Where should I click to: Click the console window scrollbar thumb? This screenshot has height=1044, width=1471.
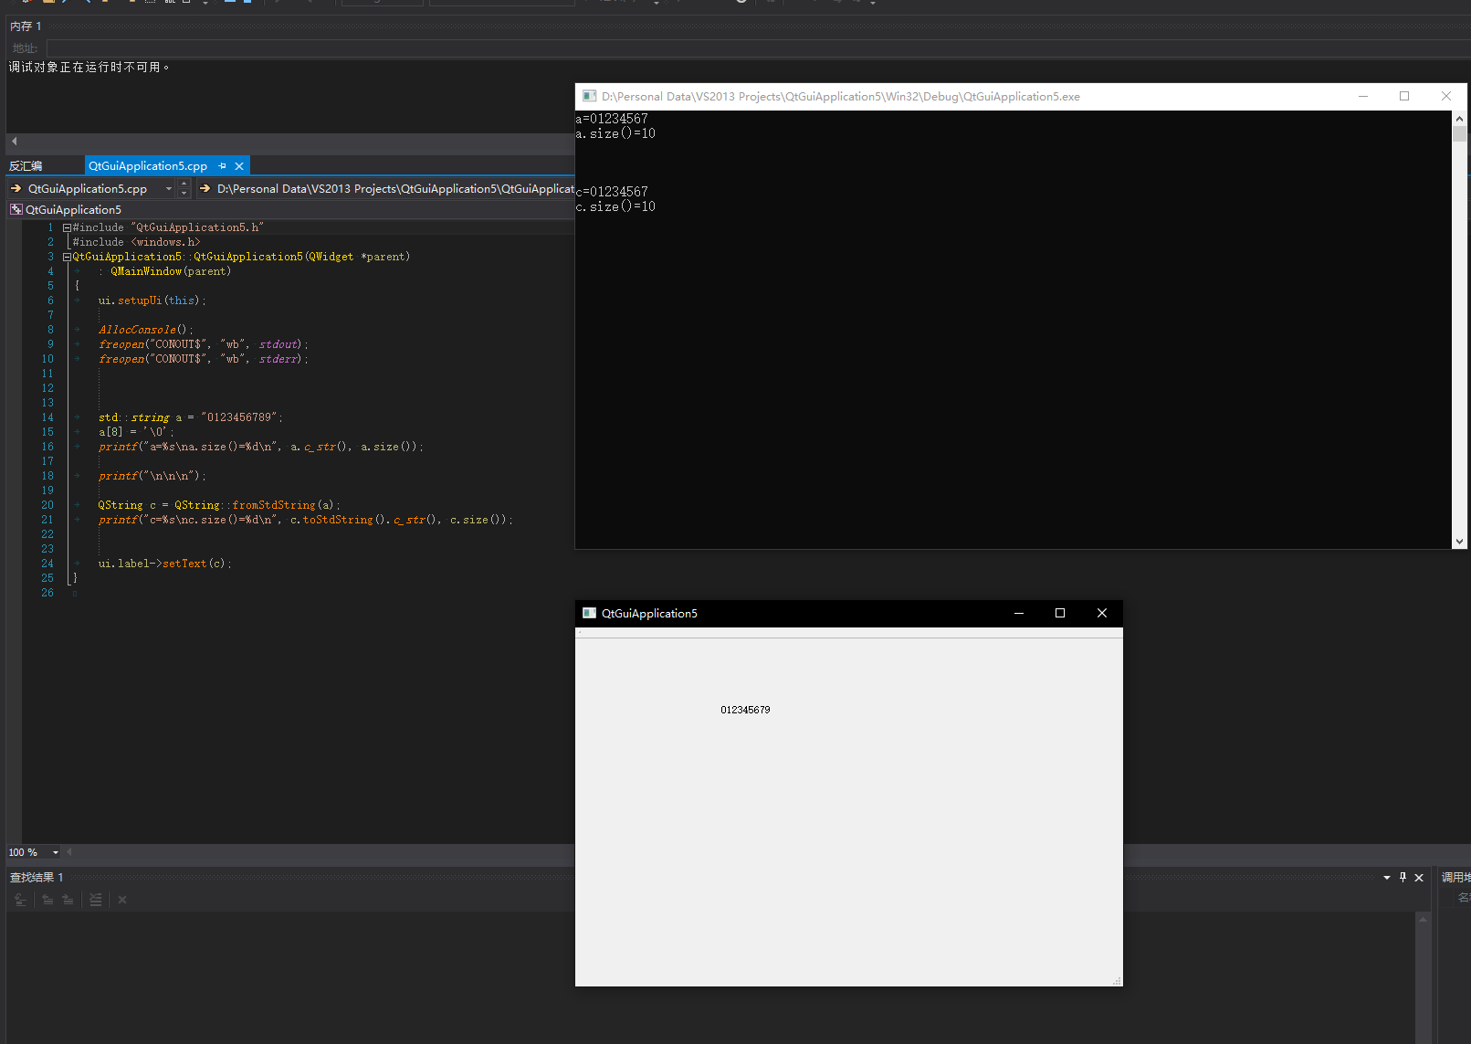(x=1459, y=133)
